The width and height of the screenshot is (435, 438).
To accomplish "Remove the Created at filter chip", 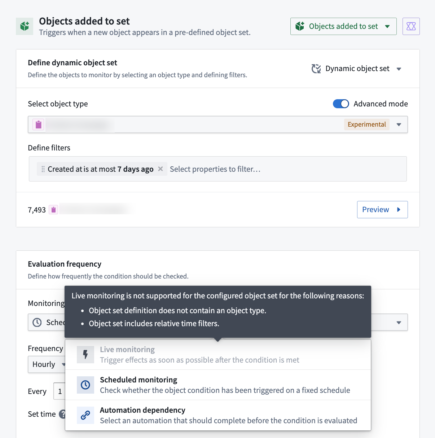I will (x=161, y=169).
